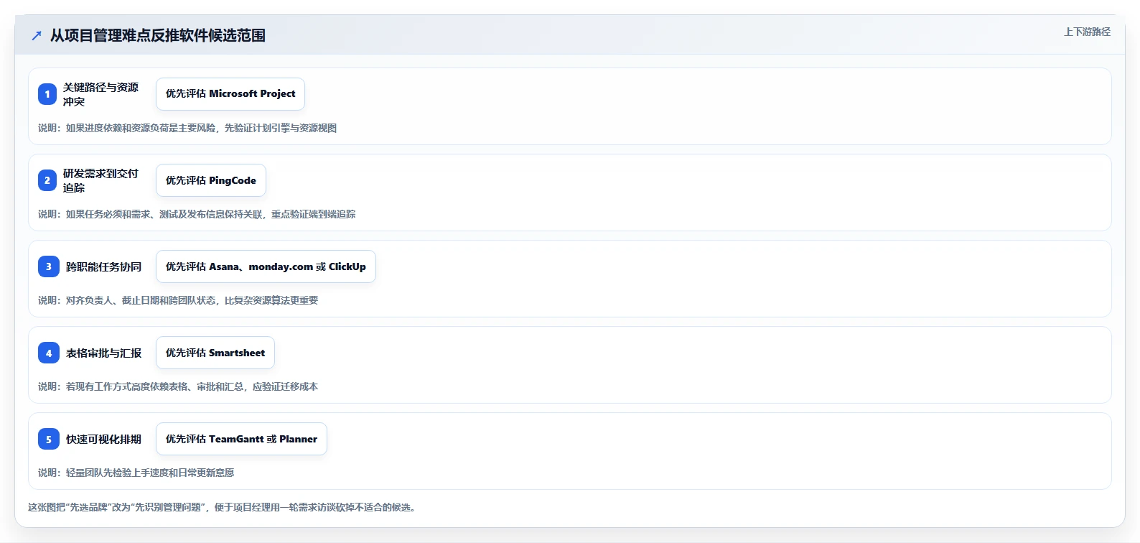
Task: Click the number 1 step badge
Action: [47, 94]
